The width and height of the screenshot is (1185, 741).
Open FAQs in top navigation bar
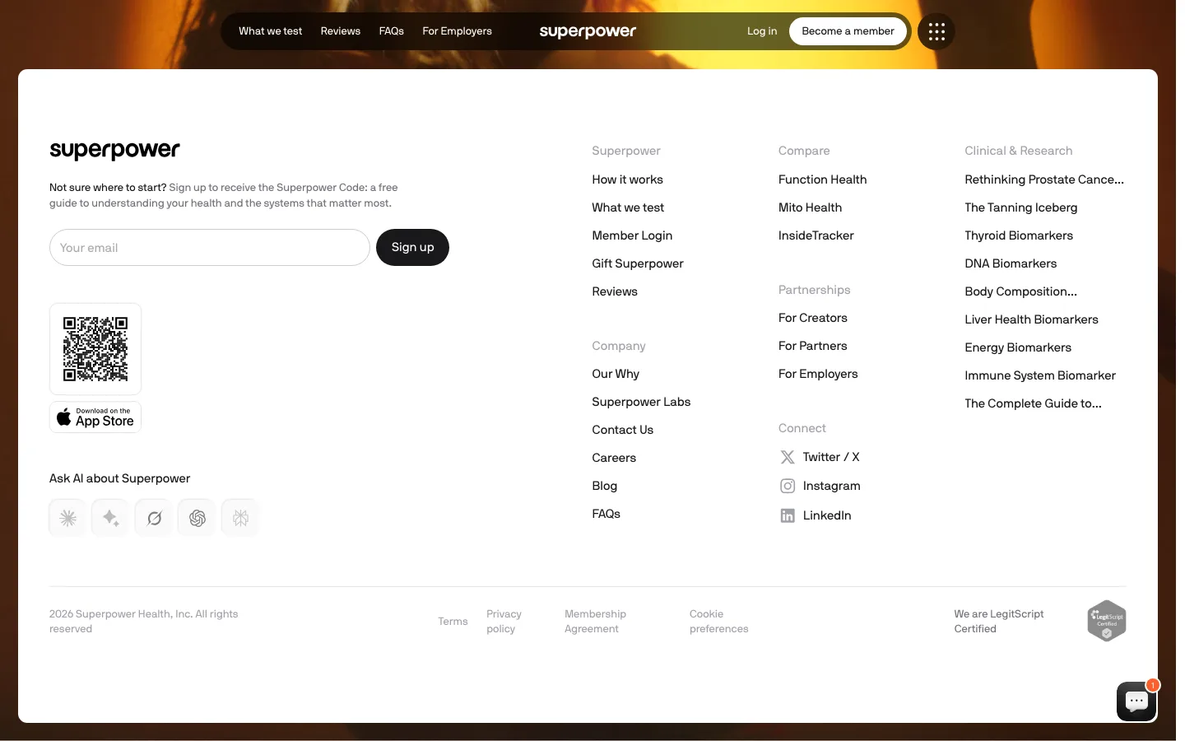click(392, 31)
